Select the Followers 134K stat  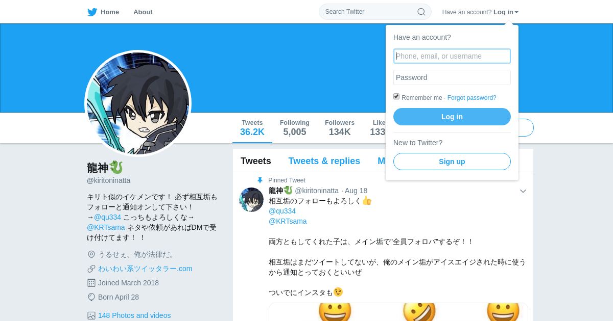tap(340, 128)
